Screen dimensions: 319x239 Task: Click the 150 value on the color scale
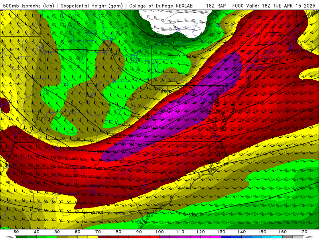pyautogui.click(x=262, y=232)
